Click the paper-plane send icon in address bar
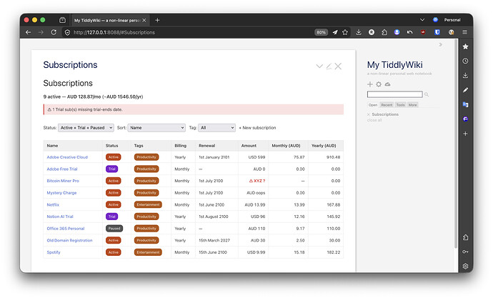Image resolution: width=493 pixels, height=298 pixels. coord(335,32)
